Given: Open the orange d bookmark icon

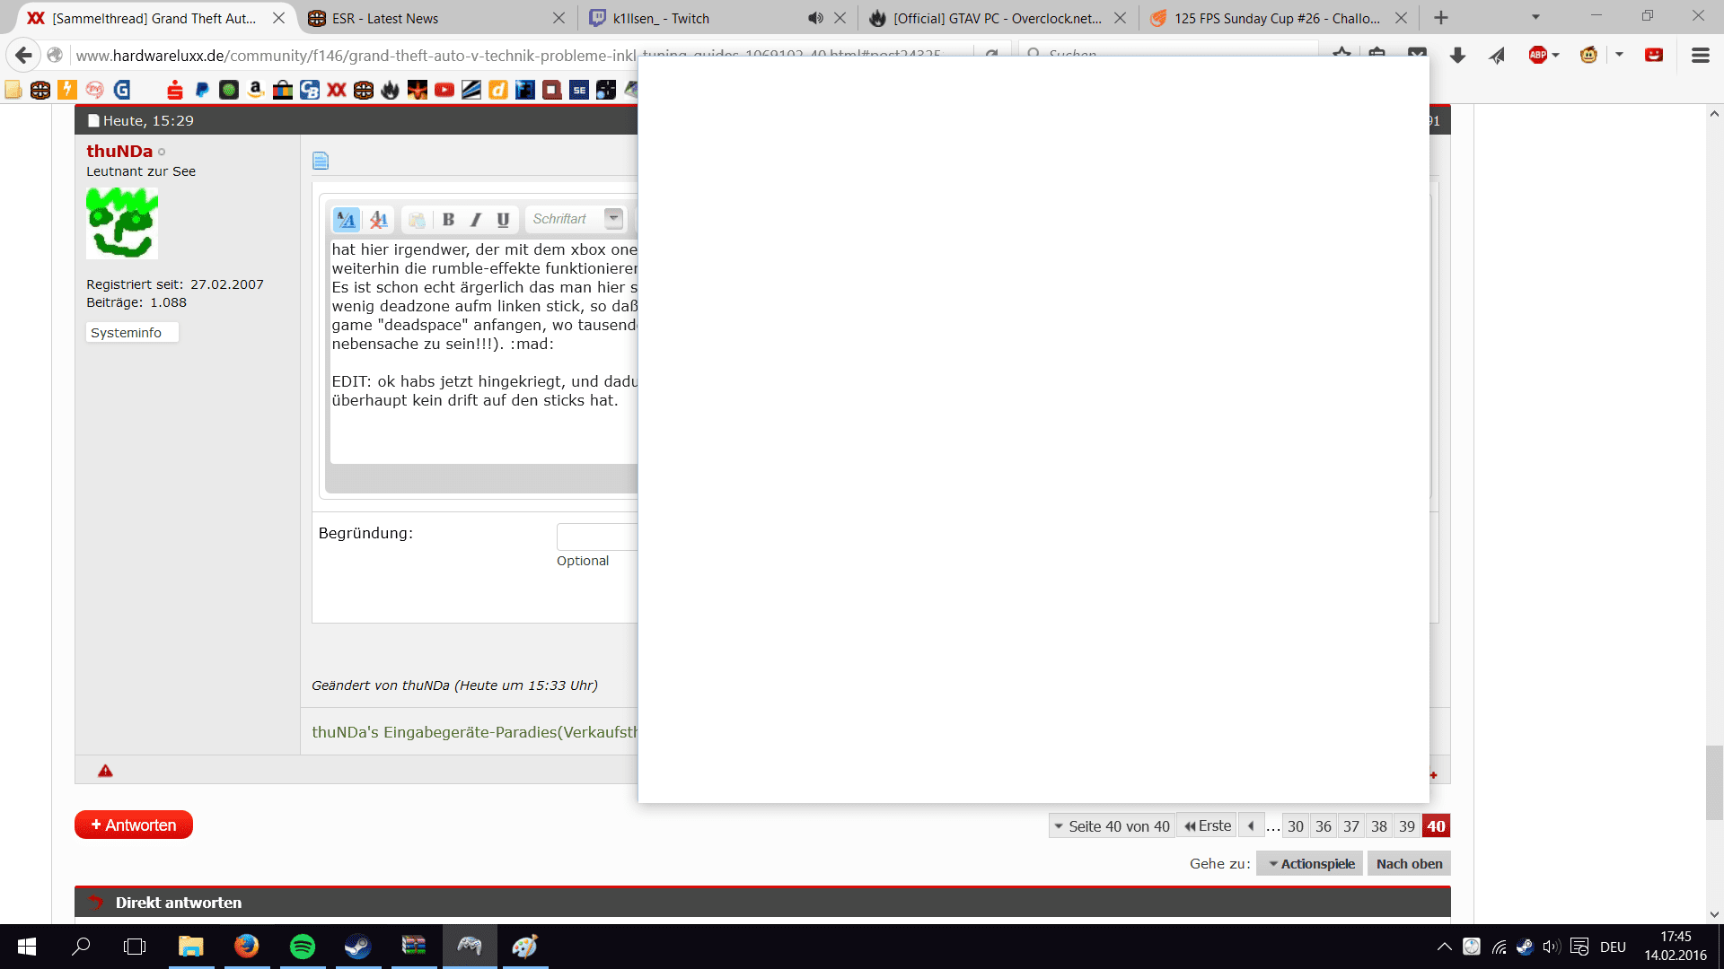Looking at the screenshot, I should click(x=498, y=90).
